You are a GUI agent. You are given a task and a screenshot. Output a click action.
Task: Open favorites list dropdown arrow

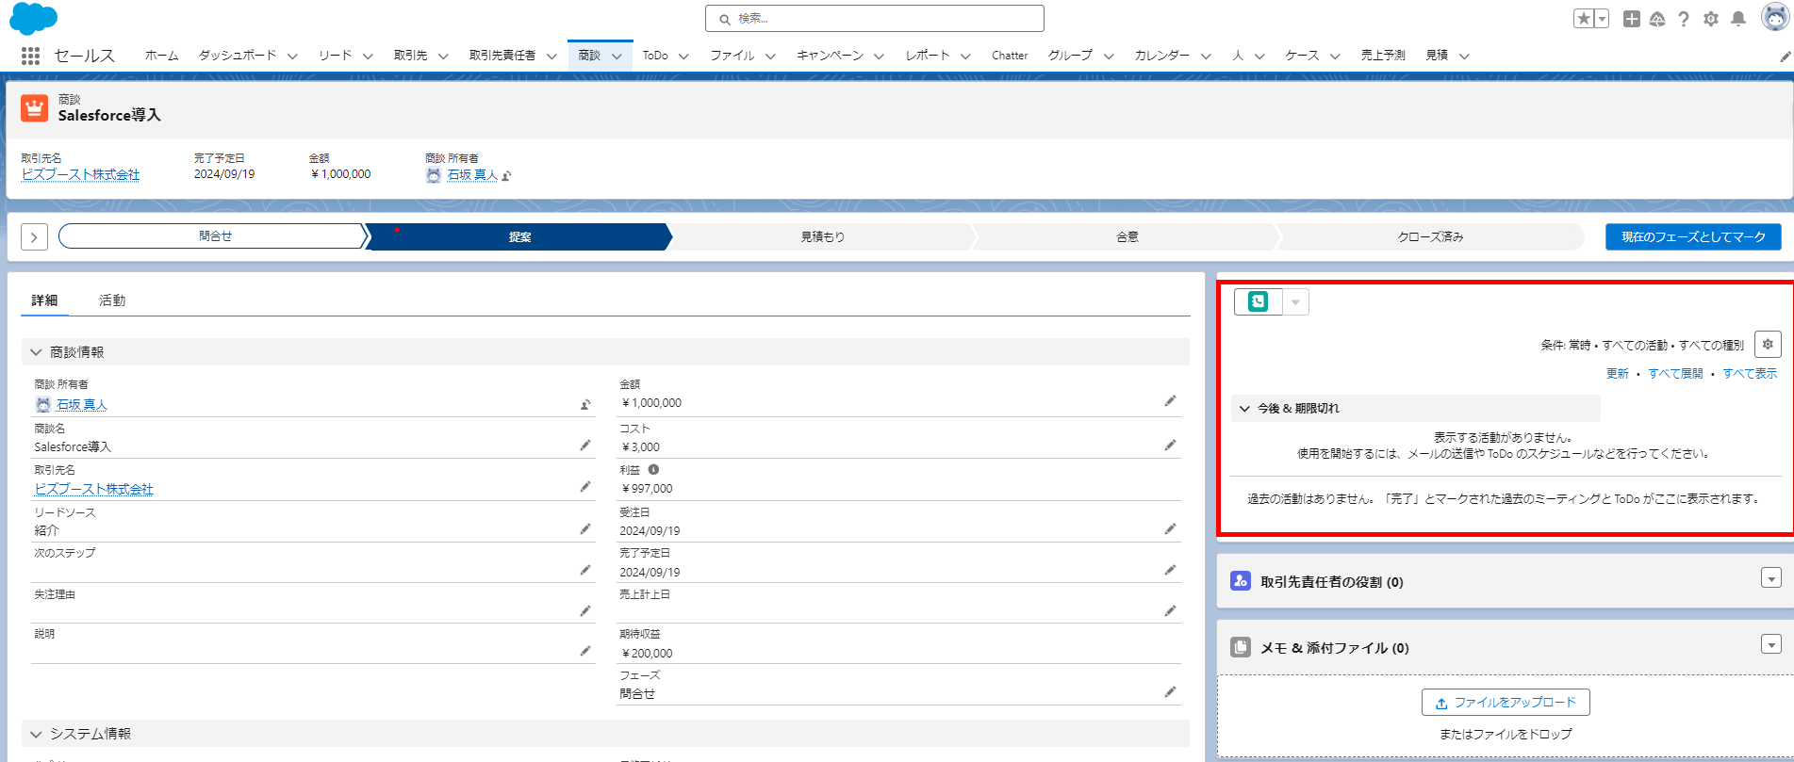tap(1602, 19)
